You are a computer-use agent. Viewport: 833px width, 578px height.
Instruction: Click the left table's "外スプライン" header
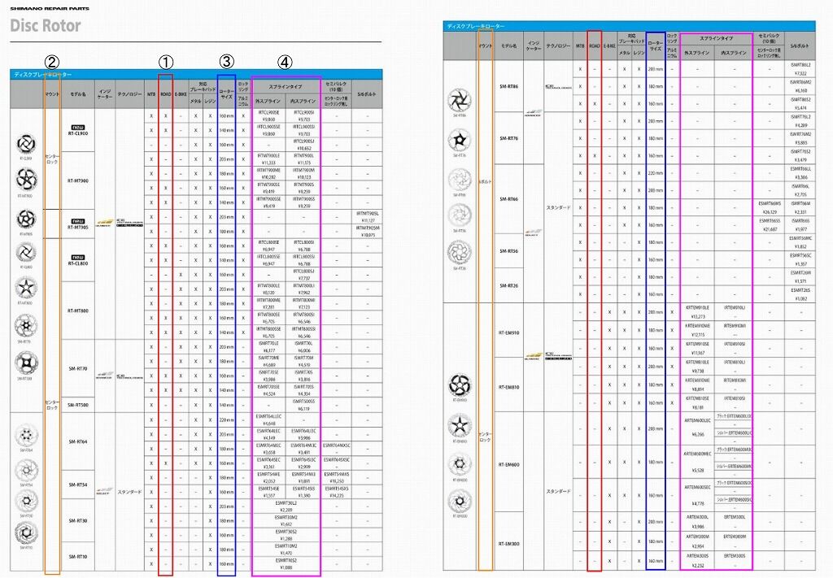tap(268, 101)
